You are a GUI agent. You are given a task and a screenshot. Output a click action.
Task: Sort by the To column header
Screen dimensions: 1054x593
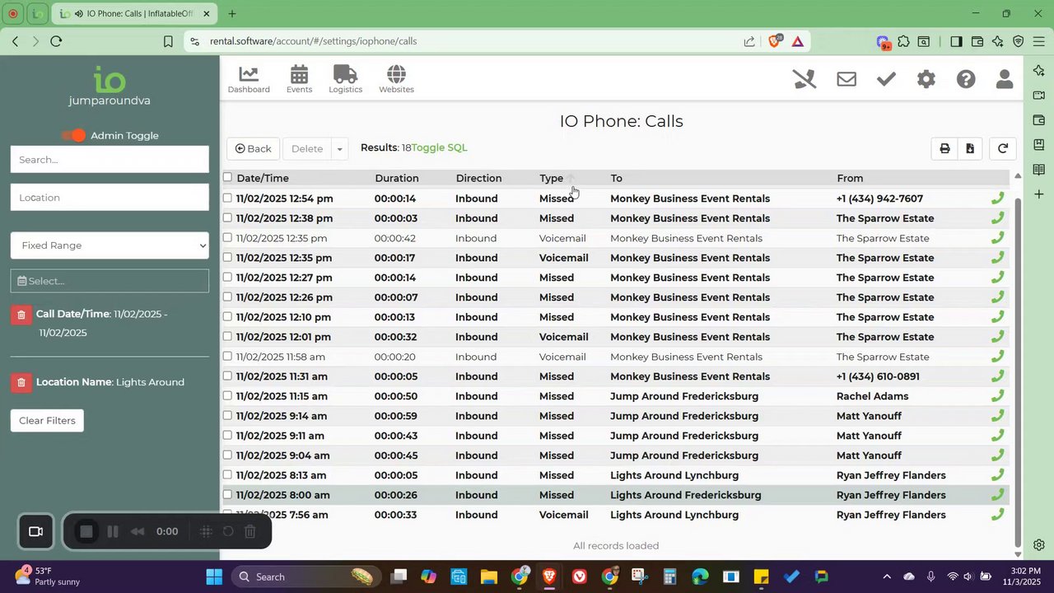click(616, 178)
